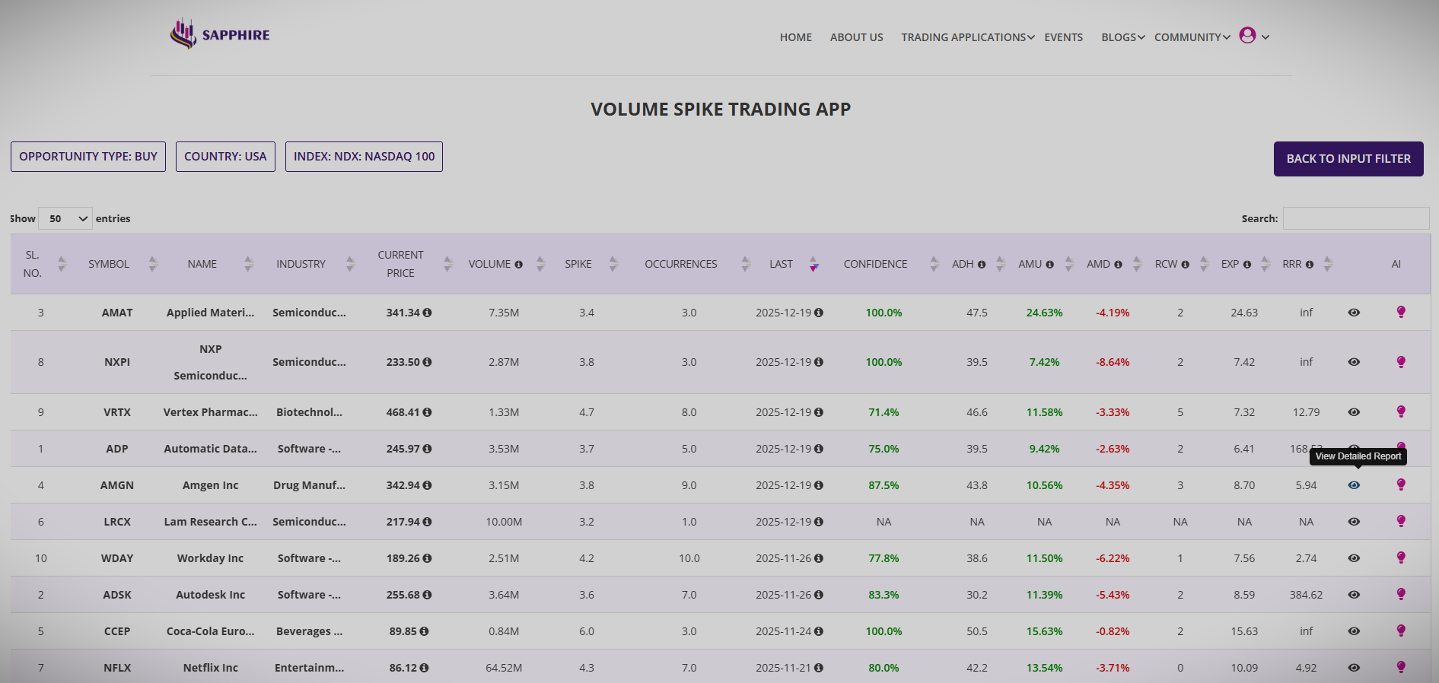Screen dimensions: 1439x683
Task: Sort table by SL. NO. column
Action: [x=62, y=264]
